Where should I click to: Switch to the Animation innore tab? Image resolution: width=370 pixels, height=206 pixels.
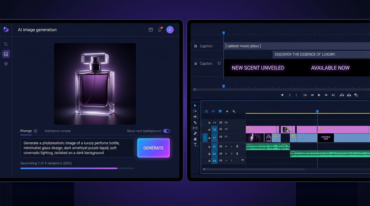(x=57, y=131)
